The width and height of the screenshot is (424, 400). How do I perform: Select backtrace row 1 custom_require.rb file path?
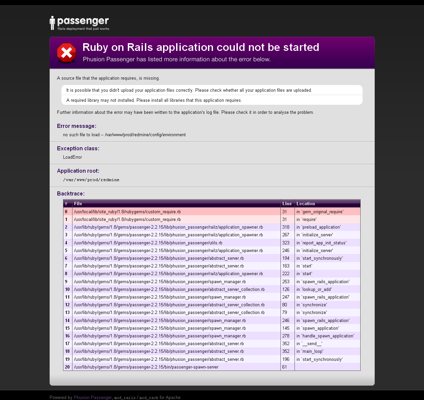pos(127,219)
